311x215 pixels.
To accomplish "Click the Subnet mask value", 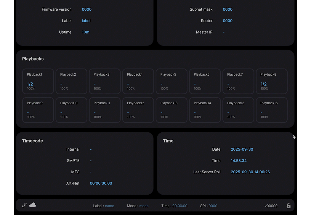I will (227, 9).
